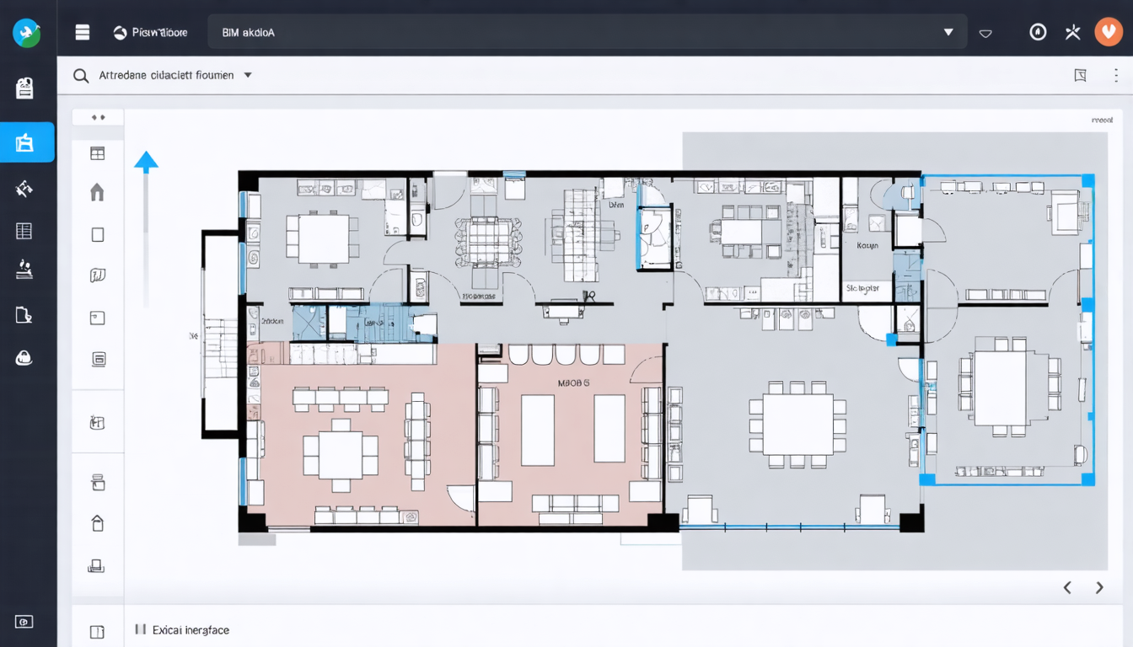The height and width of the screenshot is (647, 1133).
Task: Click the outlined triangle beside the combo box
Action: click(985, 34)
